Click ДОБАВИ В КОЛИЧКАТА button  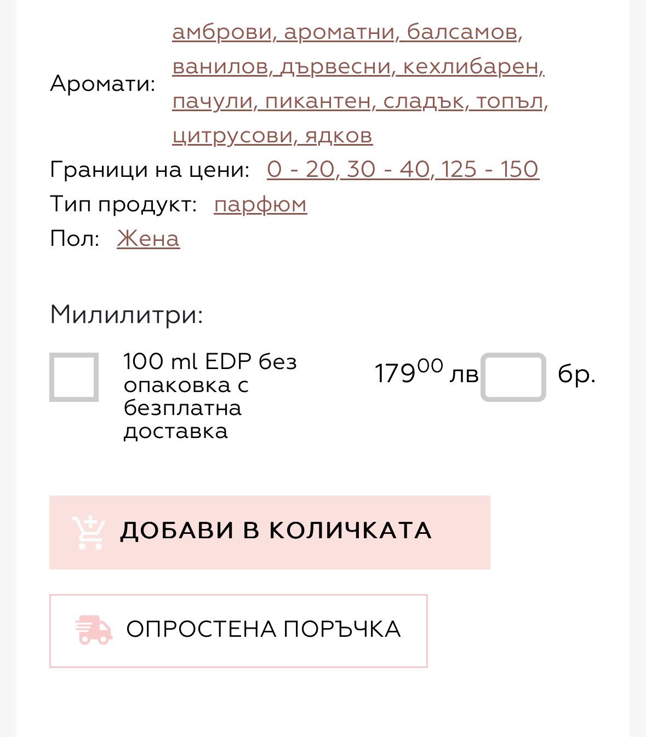point(270,532)
